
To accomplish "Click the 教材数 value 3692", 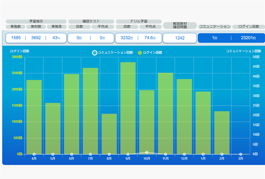I will (x=36, y=38).
